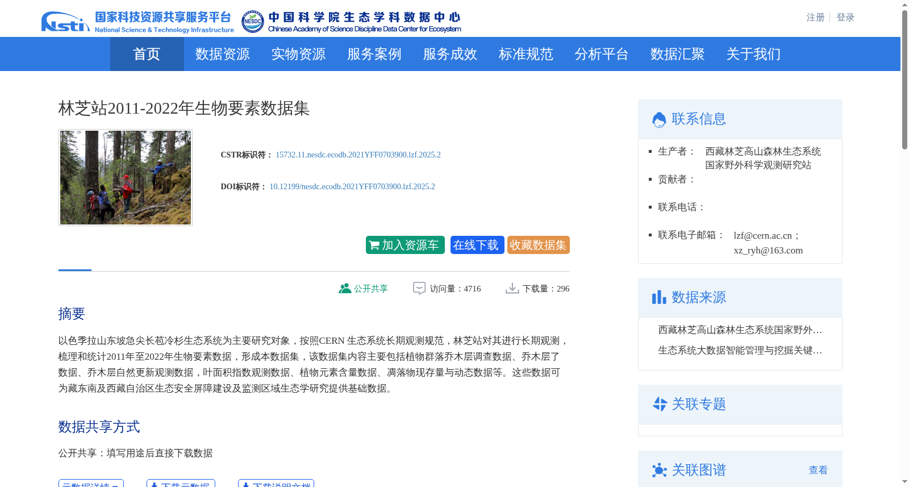Go to the 首页 home tab
Screen dimensions: 909x487
(147, 54)
